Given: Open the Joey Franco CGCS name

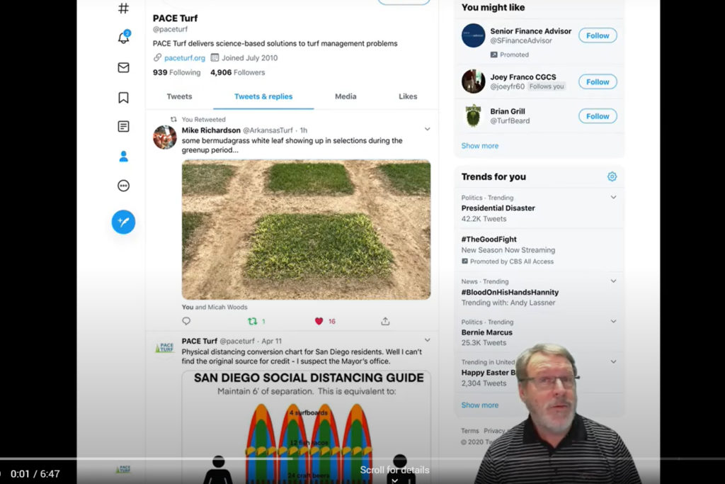Looking at the screenshot, I should click(523, 77).
